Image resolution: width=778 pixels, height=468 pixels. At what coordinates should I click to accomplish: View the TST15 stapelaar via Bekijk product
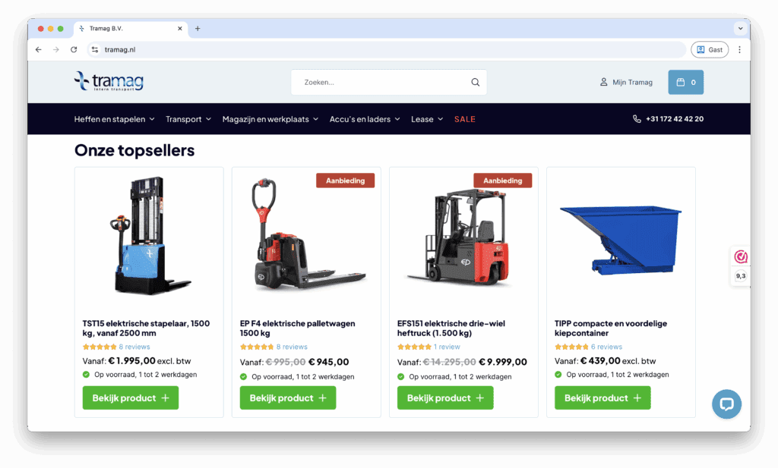point(131,397)
